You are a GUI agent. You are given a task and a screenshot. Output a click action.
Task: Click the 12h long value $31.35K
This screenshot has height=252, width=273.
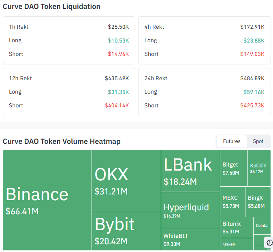click(118, 92)
